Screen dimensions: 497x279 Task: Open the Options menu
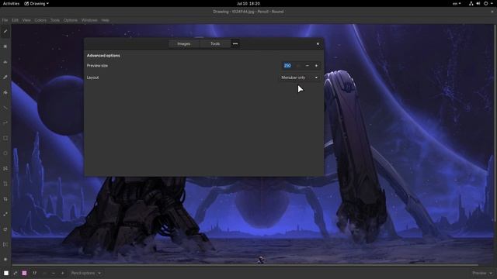click(x=70, y=20)
